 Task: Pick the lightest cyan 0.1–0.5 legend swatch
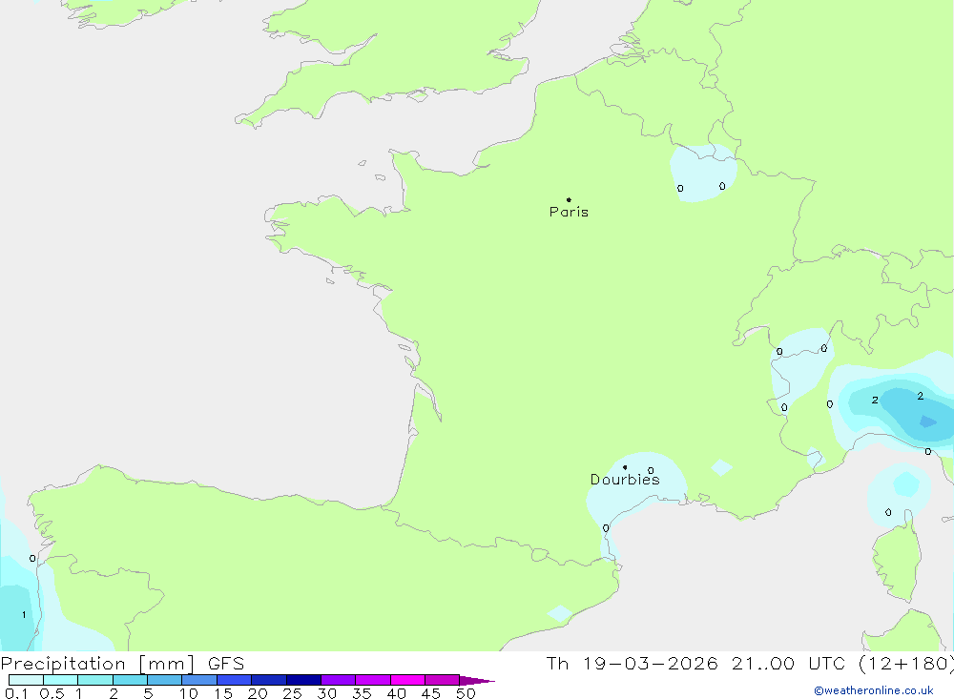click(x=26, y=680)
